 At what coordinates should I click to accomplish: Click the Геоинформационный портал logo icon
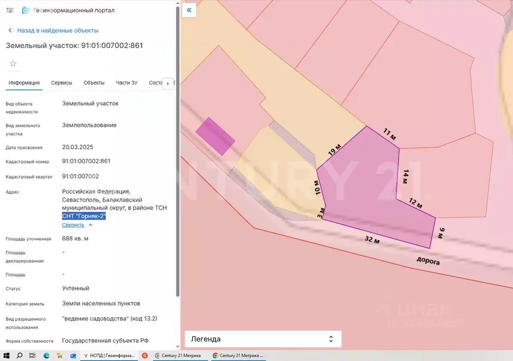(26, 10)
